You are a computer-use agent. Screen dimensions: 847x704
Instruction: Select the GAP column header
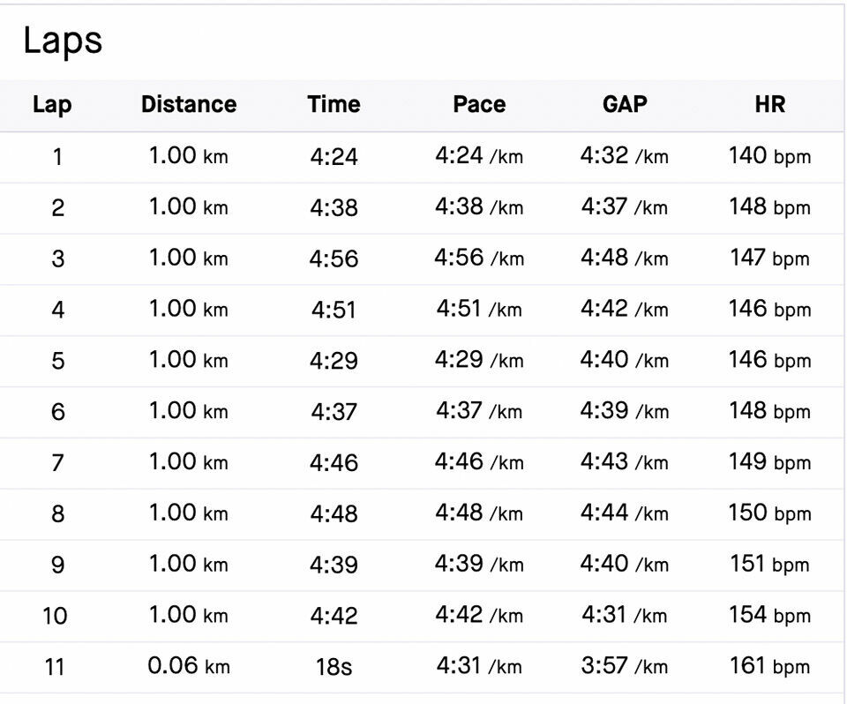(625, 105)
